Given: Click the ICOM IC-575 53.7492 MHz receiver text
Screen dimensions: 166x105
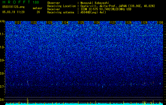Looking at the screenshot, I should 106,9.
